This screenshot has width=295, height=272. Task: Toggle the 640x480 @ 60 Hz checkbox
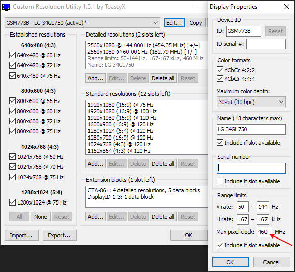[12, 55]
